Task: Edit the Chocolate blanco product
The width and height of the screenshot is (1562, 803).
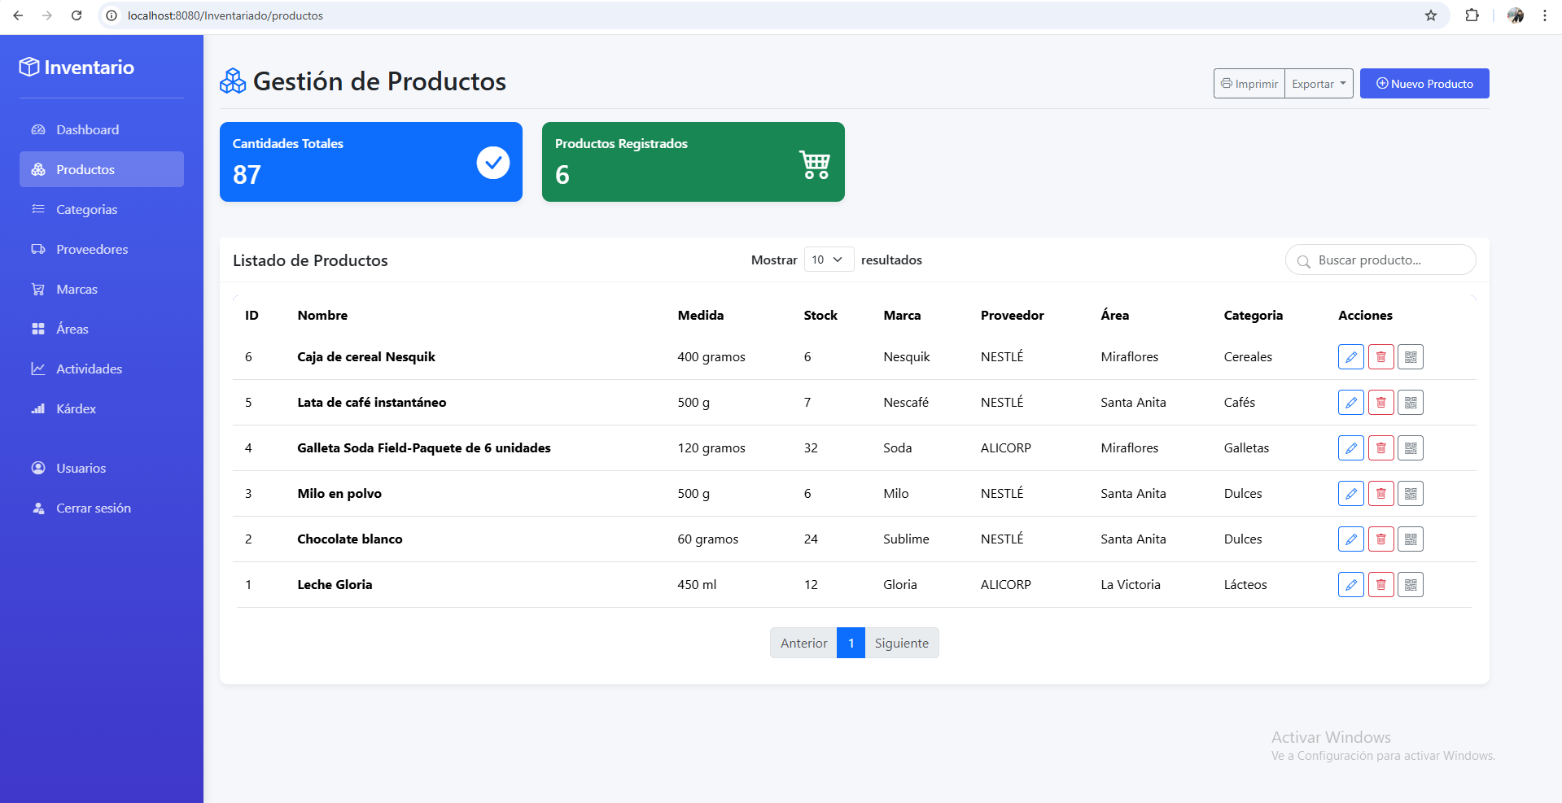Action: [1350, 539]
